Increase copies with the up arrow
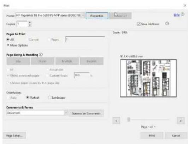 pos(30,22)
